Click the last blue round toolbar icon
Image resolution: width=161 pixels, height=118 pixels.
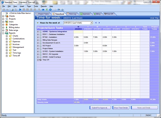pyautogui.click(x=62, y=10)
